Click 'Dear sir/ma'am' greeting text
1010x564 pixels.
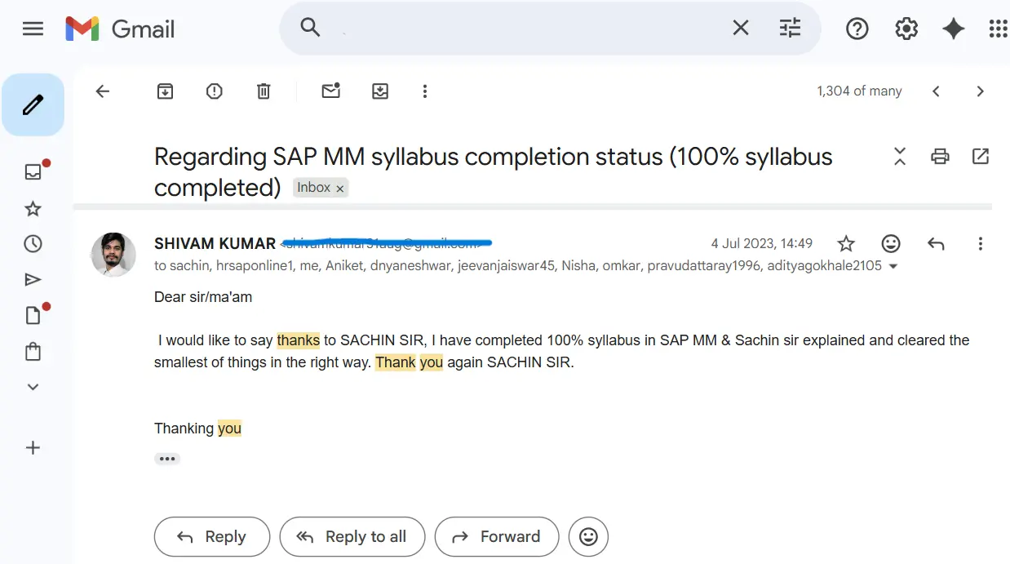203,297
